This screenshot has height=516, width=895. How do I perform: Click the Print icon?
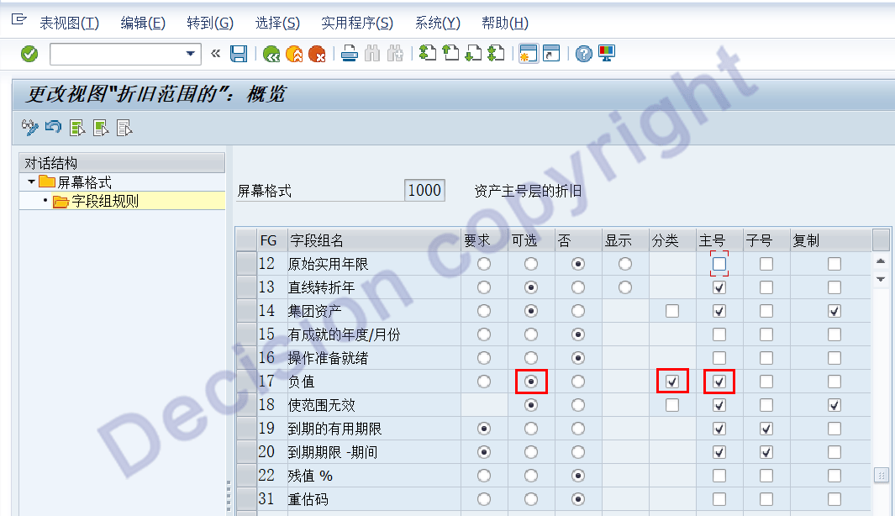pyautogui.click(x=350, y=55)
